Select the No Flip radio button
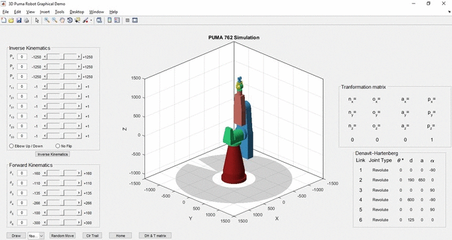Viewport: 452px width, 240px height. coord(58,146)
